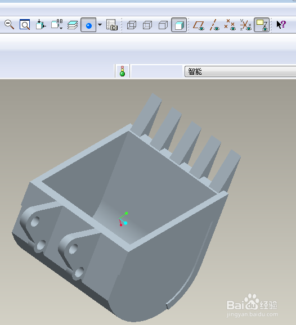Open the layers stack icon

click(x=73, y=25)
